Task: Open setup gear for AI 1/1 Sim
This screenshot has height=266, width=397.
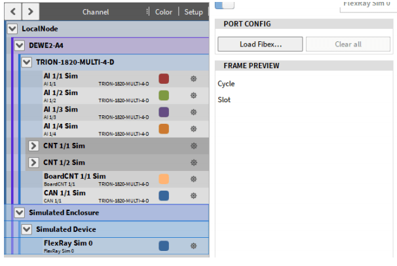Action: click(x=193, y=79)
